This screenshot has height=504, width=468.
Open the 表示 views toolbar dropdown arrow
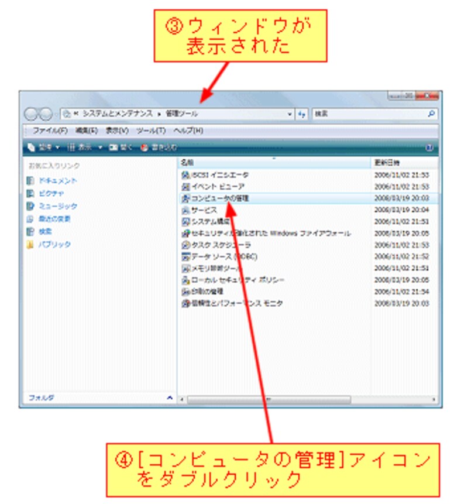pyautogui.click(x=100, y=147)
